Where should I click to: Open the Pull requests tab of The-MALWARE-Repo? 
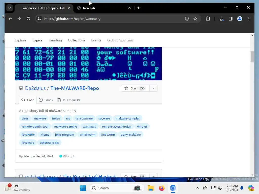click(x=69, y=100)
